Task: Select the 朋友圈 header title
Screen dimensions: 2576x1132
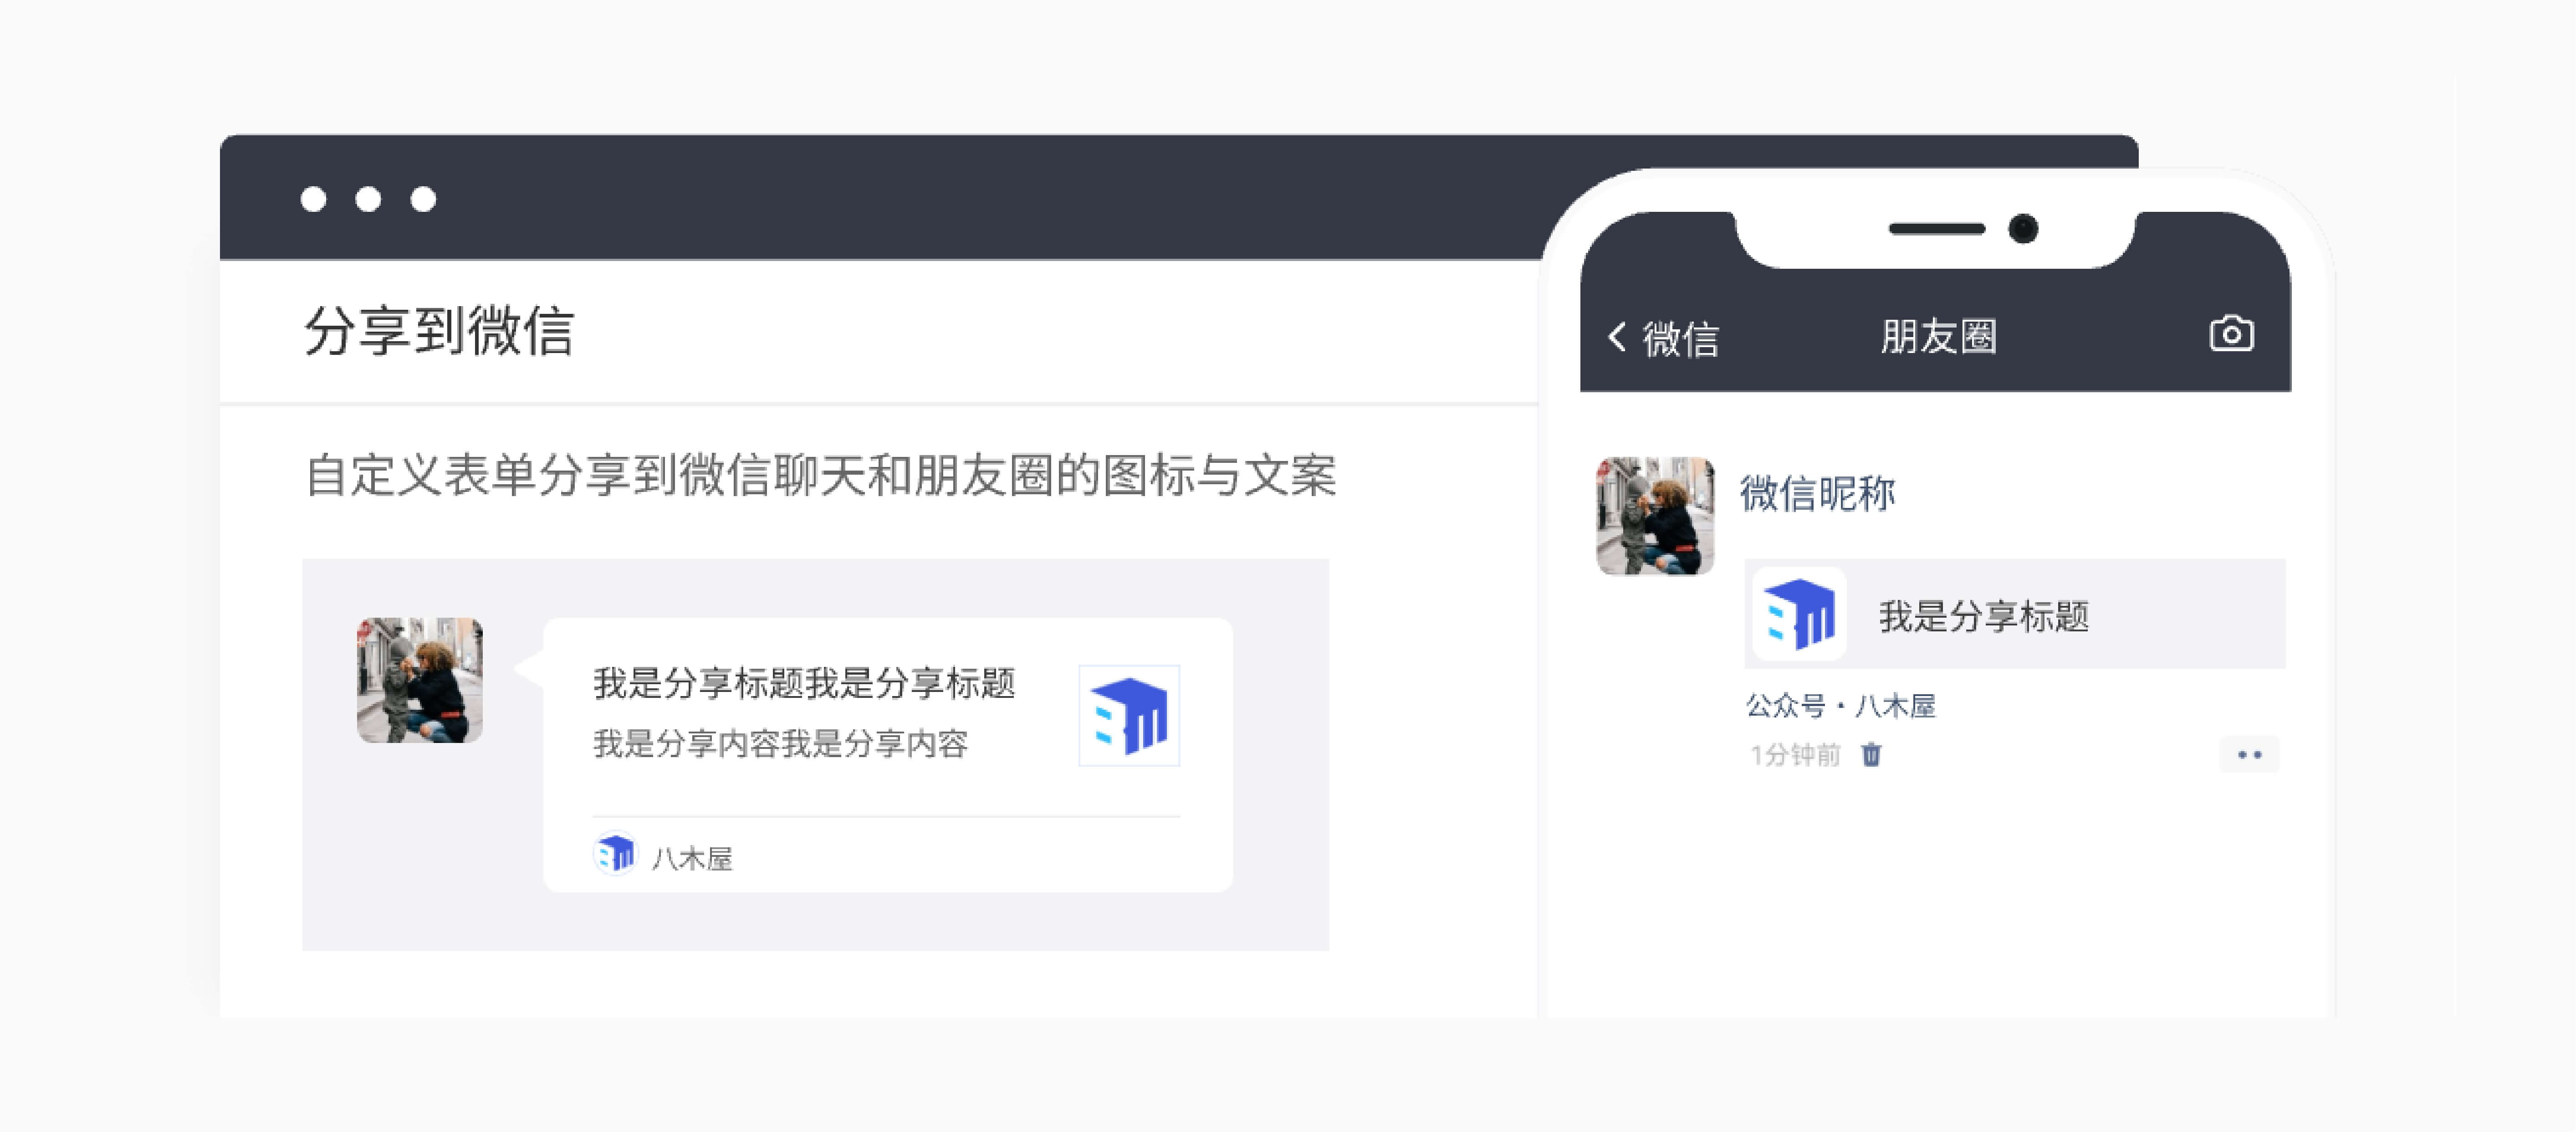Action: click(1938, 336)
